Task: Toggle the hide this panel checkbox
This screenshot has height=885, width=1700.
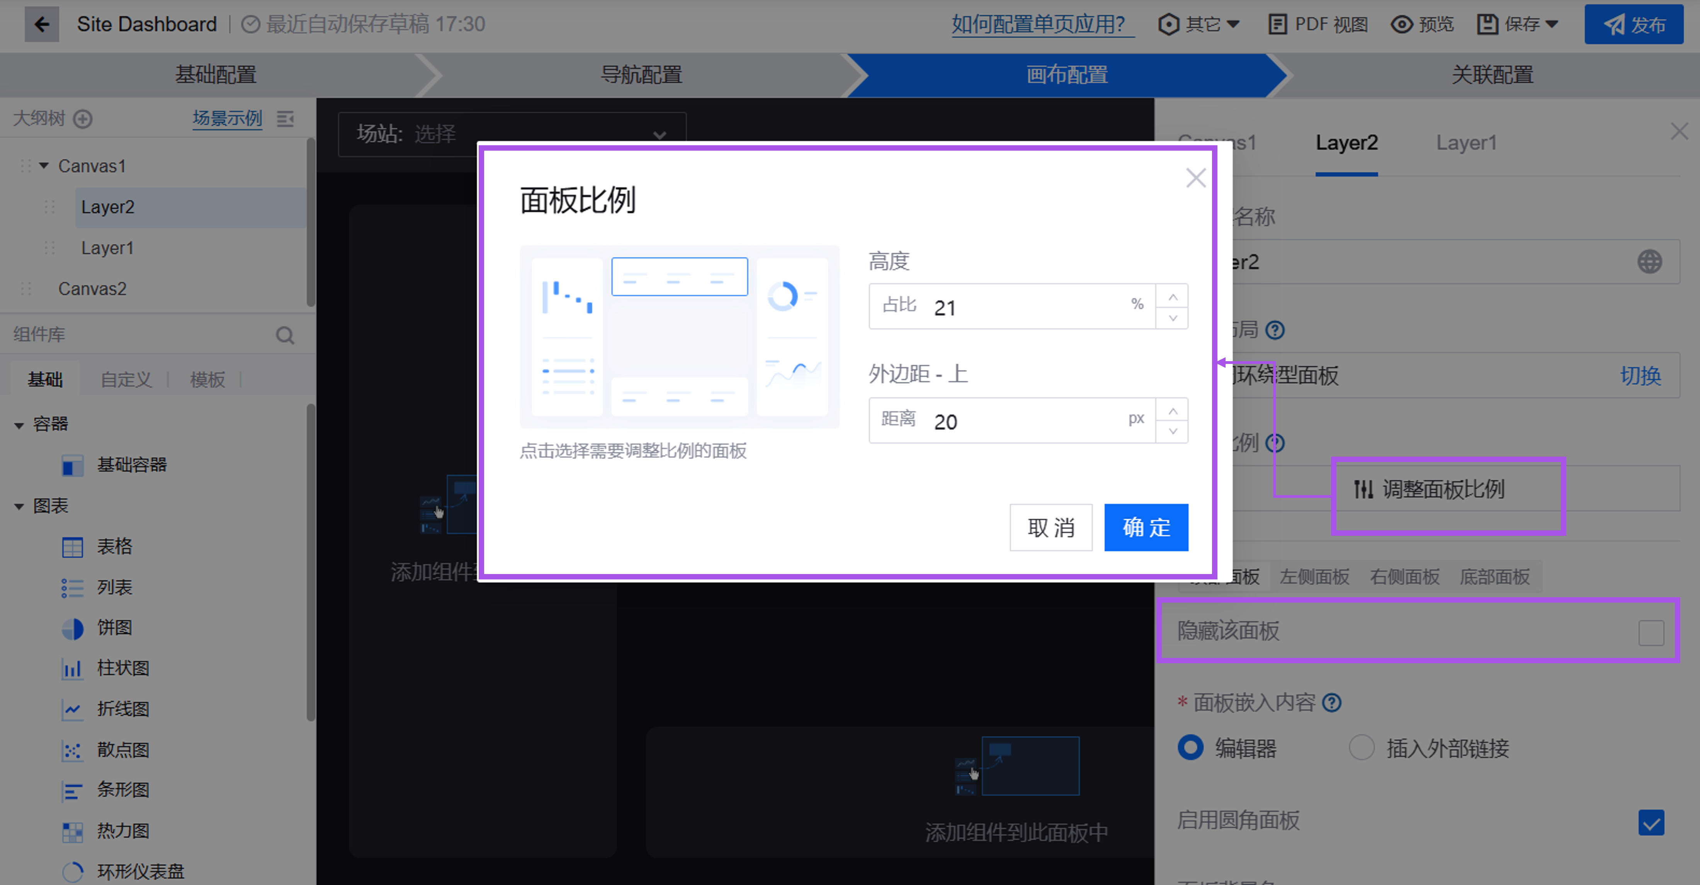Action: tap(1651, 632)
